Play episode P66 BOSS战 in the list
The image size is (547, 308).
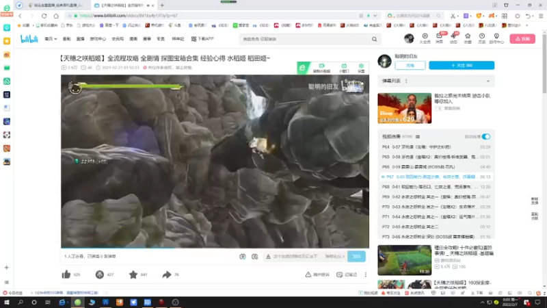click(x=436, y=167)
